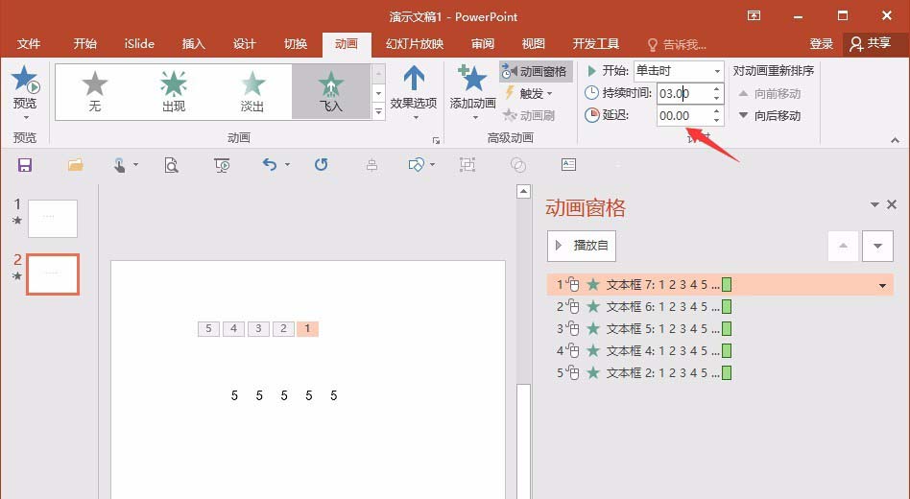Click 向前移动 move earlier button
Screen dimensions: 910x499
[x=770, y=93]
